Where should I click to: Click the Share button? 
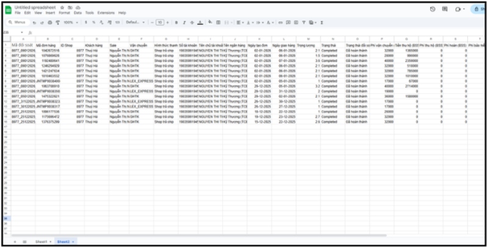[479, 9]
